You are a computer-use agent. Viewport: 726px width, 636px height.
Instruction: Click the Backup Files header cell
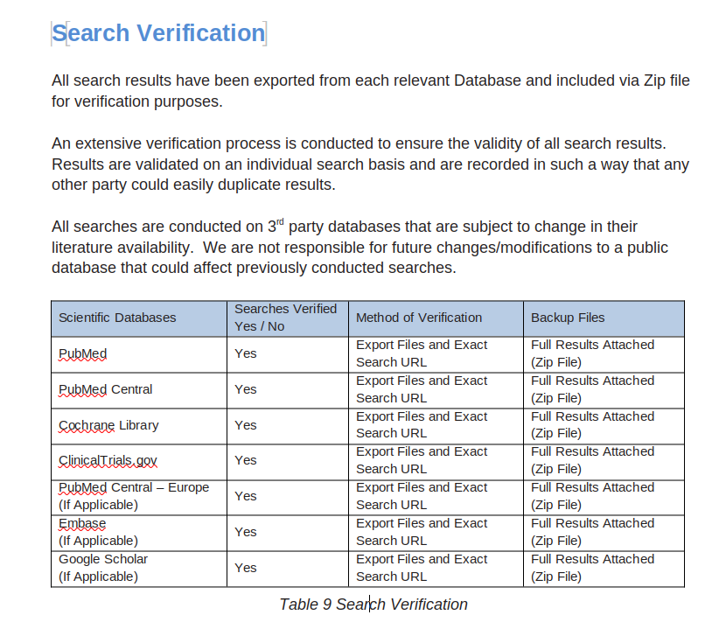568,318
